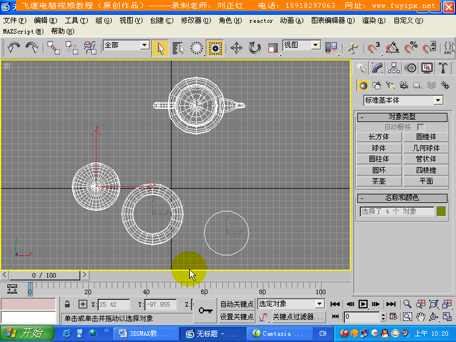Click the Windows 开始 start button
This screenshot has width=456, height=342.
(x=27, y=333)
